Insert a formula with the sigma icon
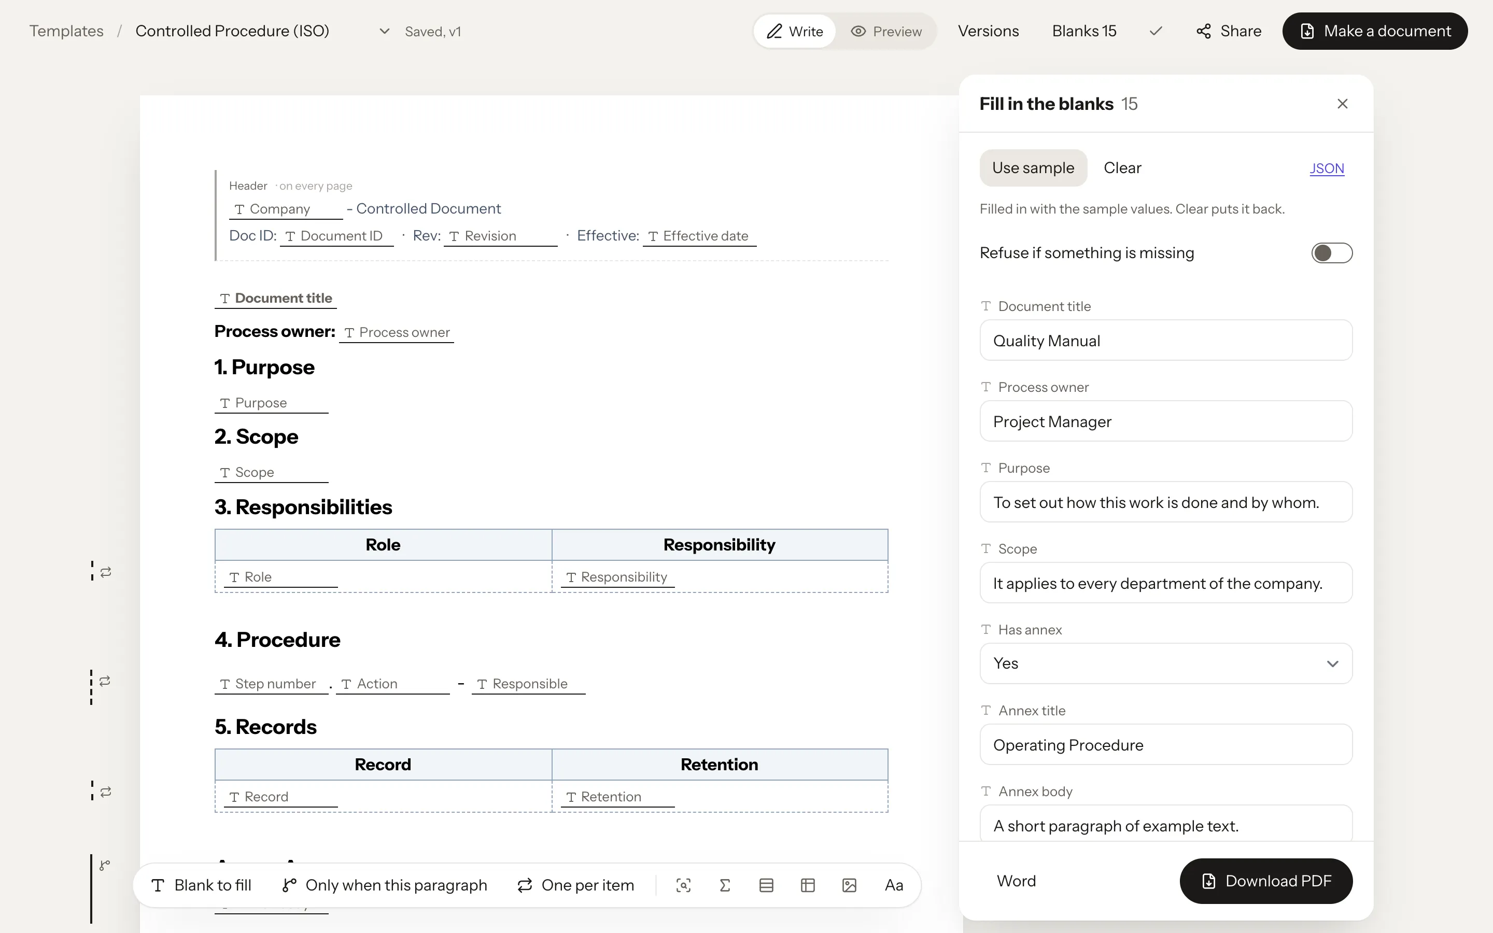The image size is (1493, 933). point(725,885)
